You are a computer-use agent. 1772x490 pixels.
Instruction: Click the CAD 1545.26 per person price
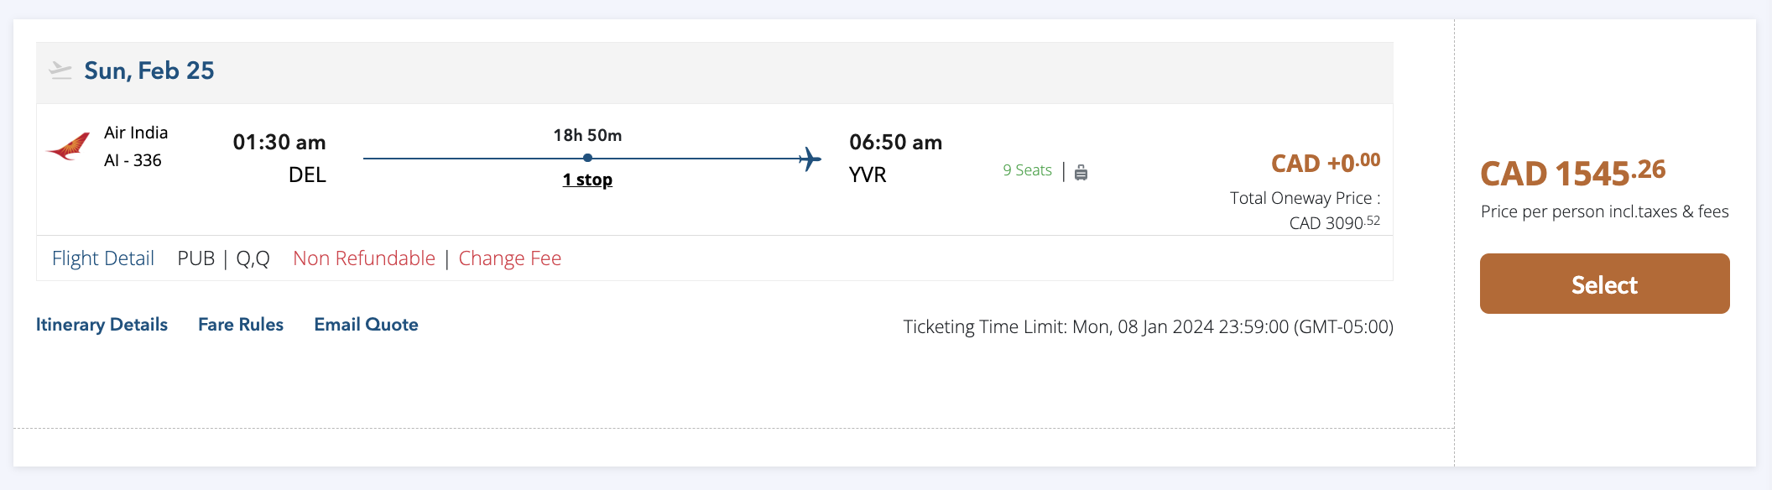[x=1572, y=173]
